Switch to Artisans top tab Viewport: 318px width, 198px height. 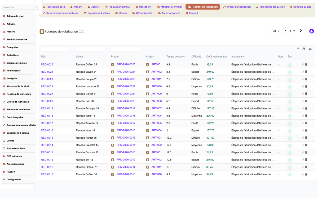tap(76, 7)
